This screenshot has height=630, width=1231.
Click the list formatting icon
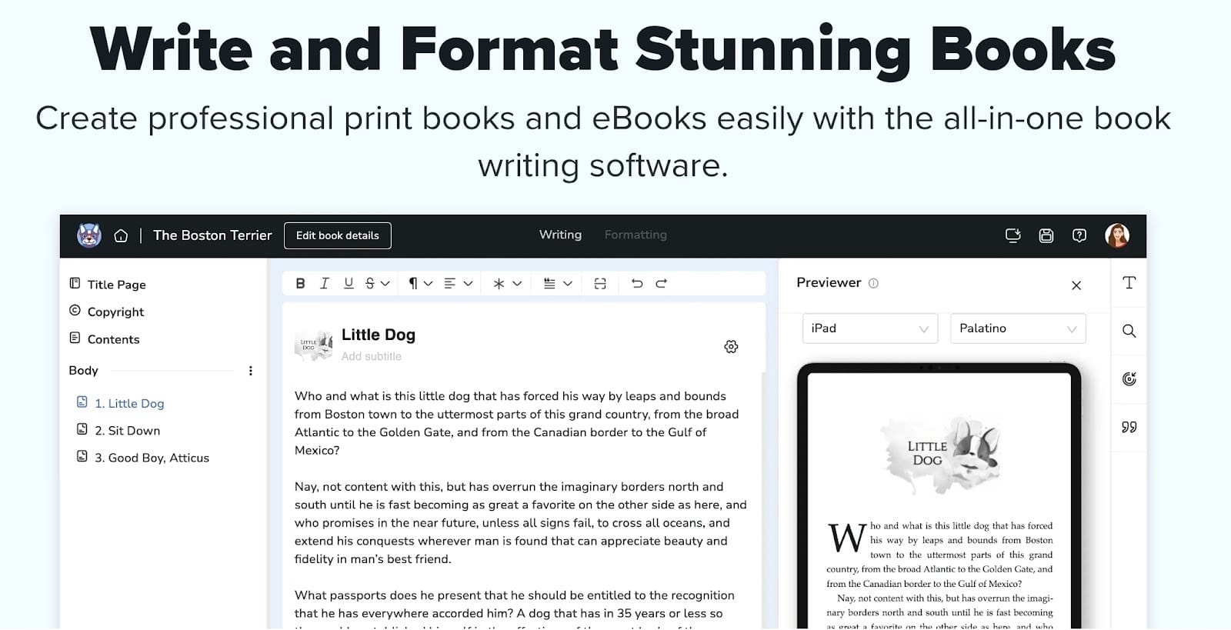(549, 283)
